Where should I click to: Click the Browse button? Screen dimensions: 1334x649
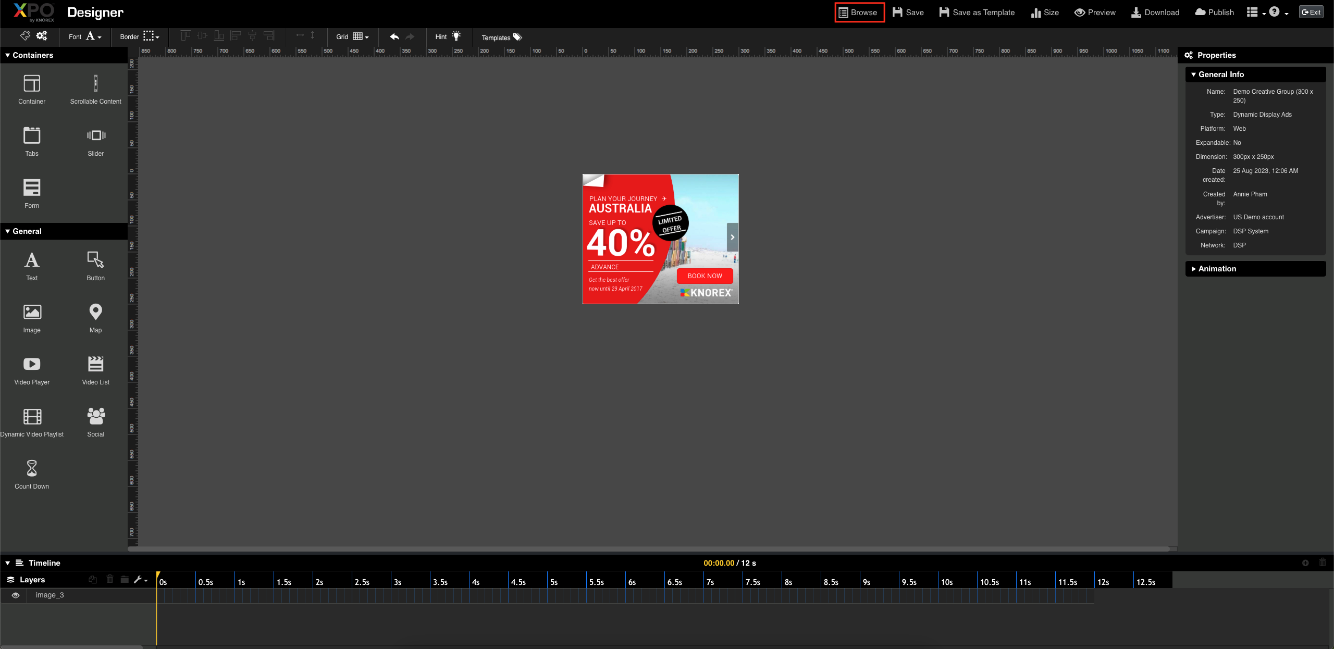[859, 12]
